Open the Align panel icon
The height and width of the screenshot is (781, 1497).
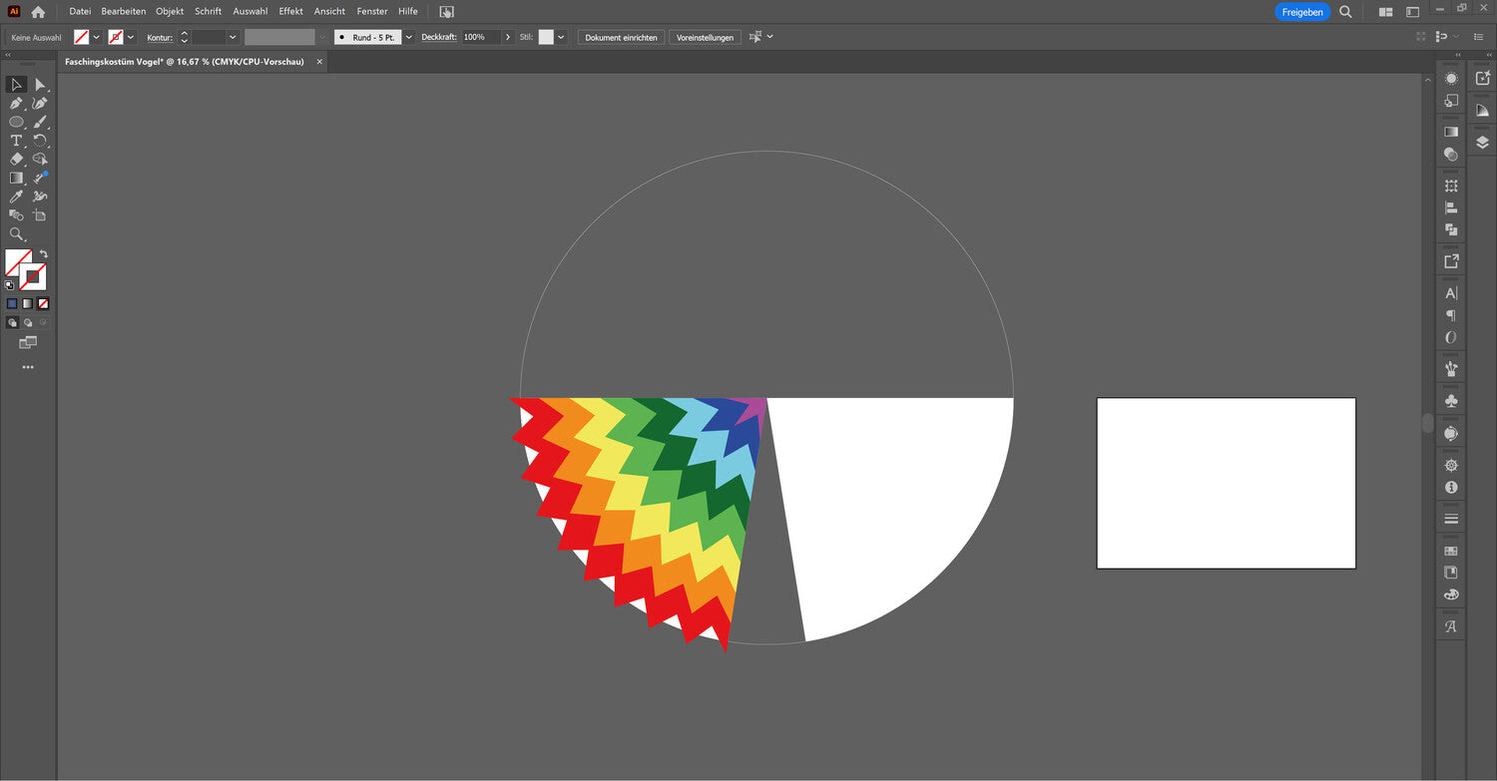pyautogui.click(x=1451, y=208)
